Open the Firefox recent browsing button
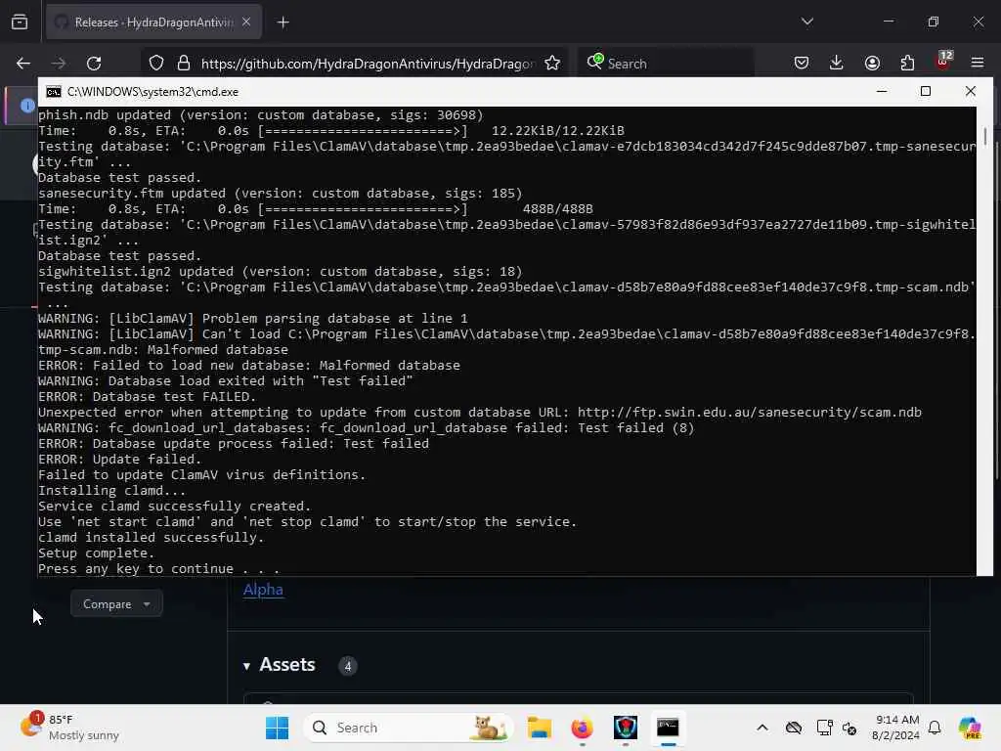Screen dimensions: 1001x751 click(20, 22)
